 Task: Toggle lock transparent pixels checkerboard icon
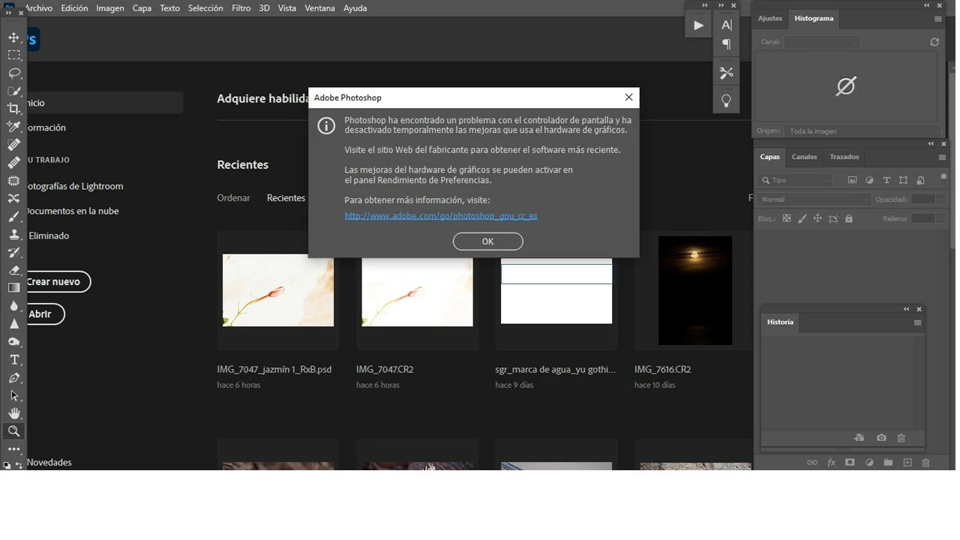click(787, 219)
